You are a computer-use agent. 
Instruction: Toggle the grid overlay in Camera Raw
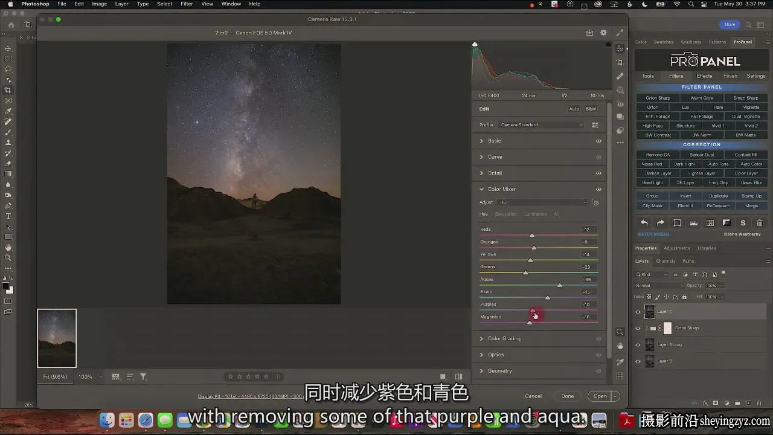tap(620, 376)
